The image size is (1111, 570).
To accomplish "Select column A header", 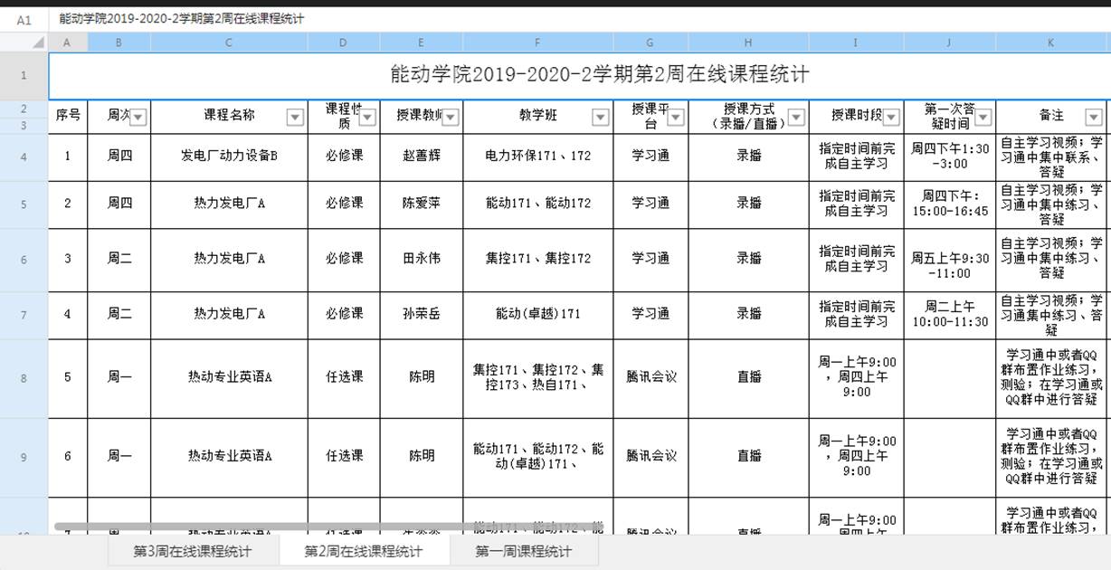I will point(68,43).
